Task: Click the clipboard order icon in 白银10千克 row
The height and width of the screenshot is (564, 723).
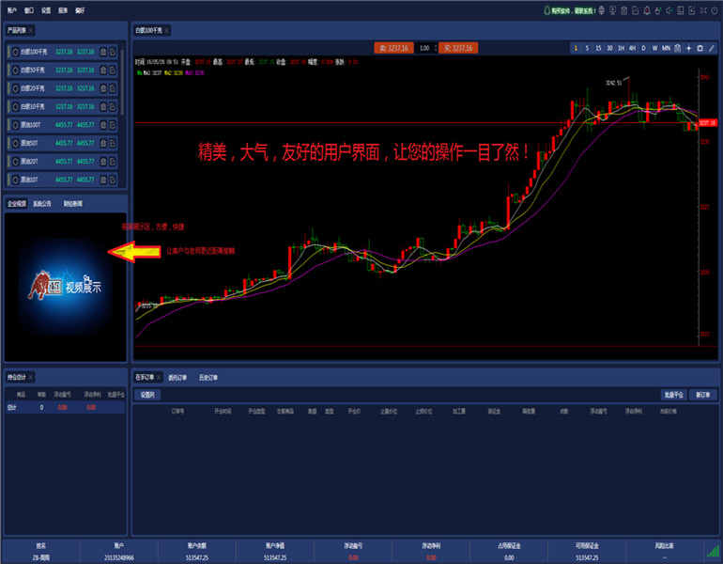Action: (103, 106)
